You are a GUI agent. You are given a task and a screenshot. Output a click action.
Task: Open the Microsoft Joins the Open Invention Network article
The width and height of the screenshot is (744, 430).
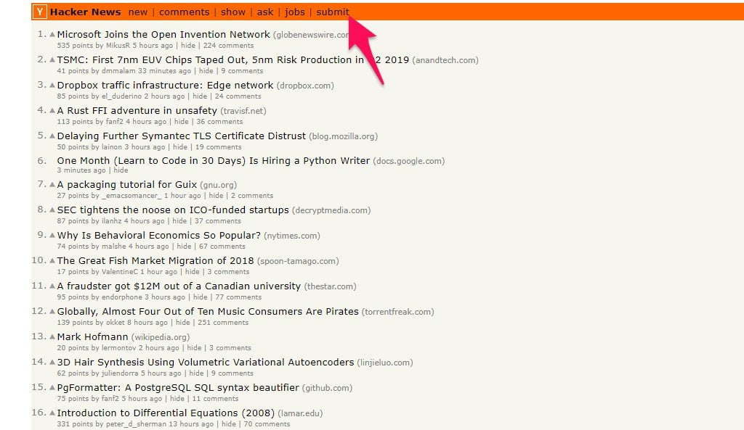(x=163, y=34)
